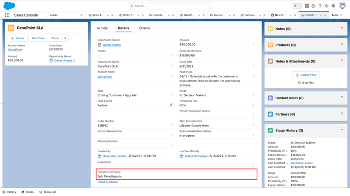Open the App Launcher grid icon
The image size is (350, 196).
(7, 15)
